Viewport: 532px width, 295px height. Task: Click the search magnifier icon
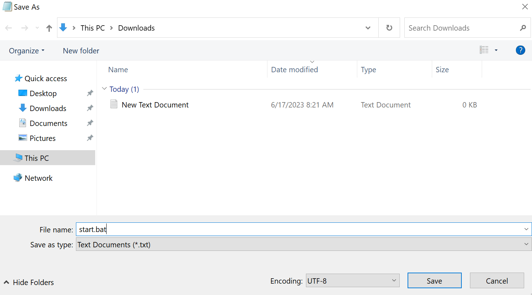coord(523,28)
